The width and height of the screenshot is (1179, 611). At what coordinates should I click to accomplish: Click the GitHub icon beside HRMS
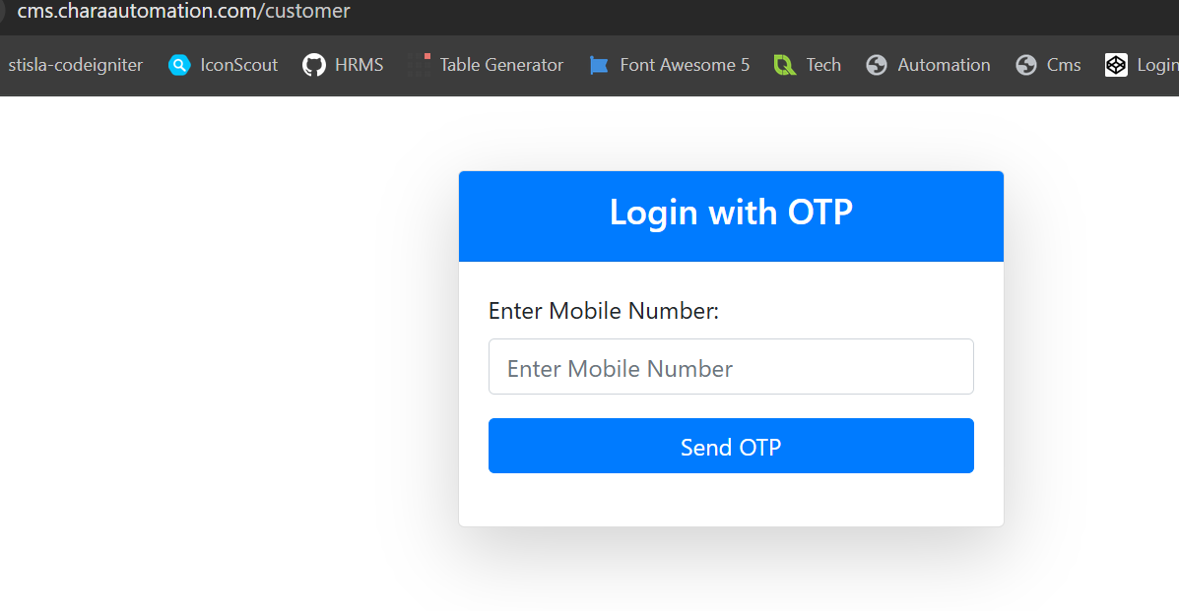click(314, 65)
